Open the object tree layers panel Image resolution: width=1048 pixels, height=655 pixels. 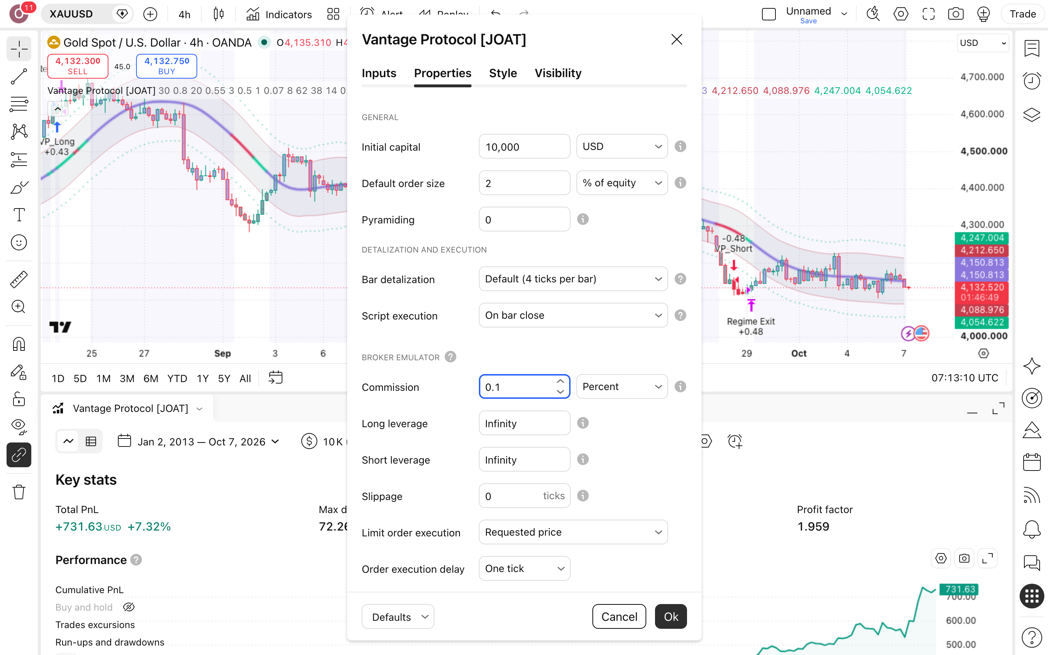point(1032,114)
